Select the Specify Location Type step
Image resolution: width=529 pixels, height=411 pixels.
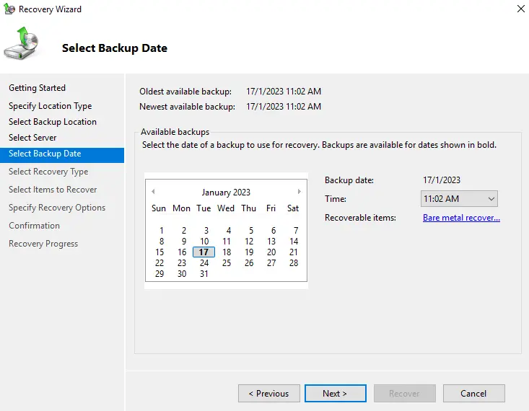coord(50,106)
